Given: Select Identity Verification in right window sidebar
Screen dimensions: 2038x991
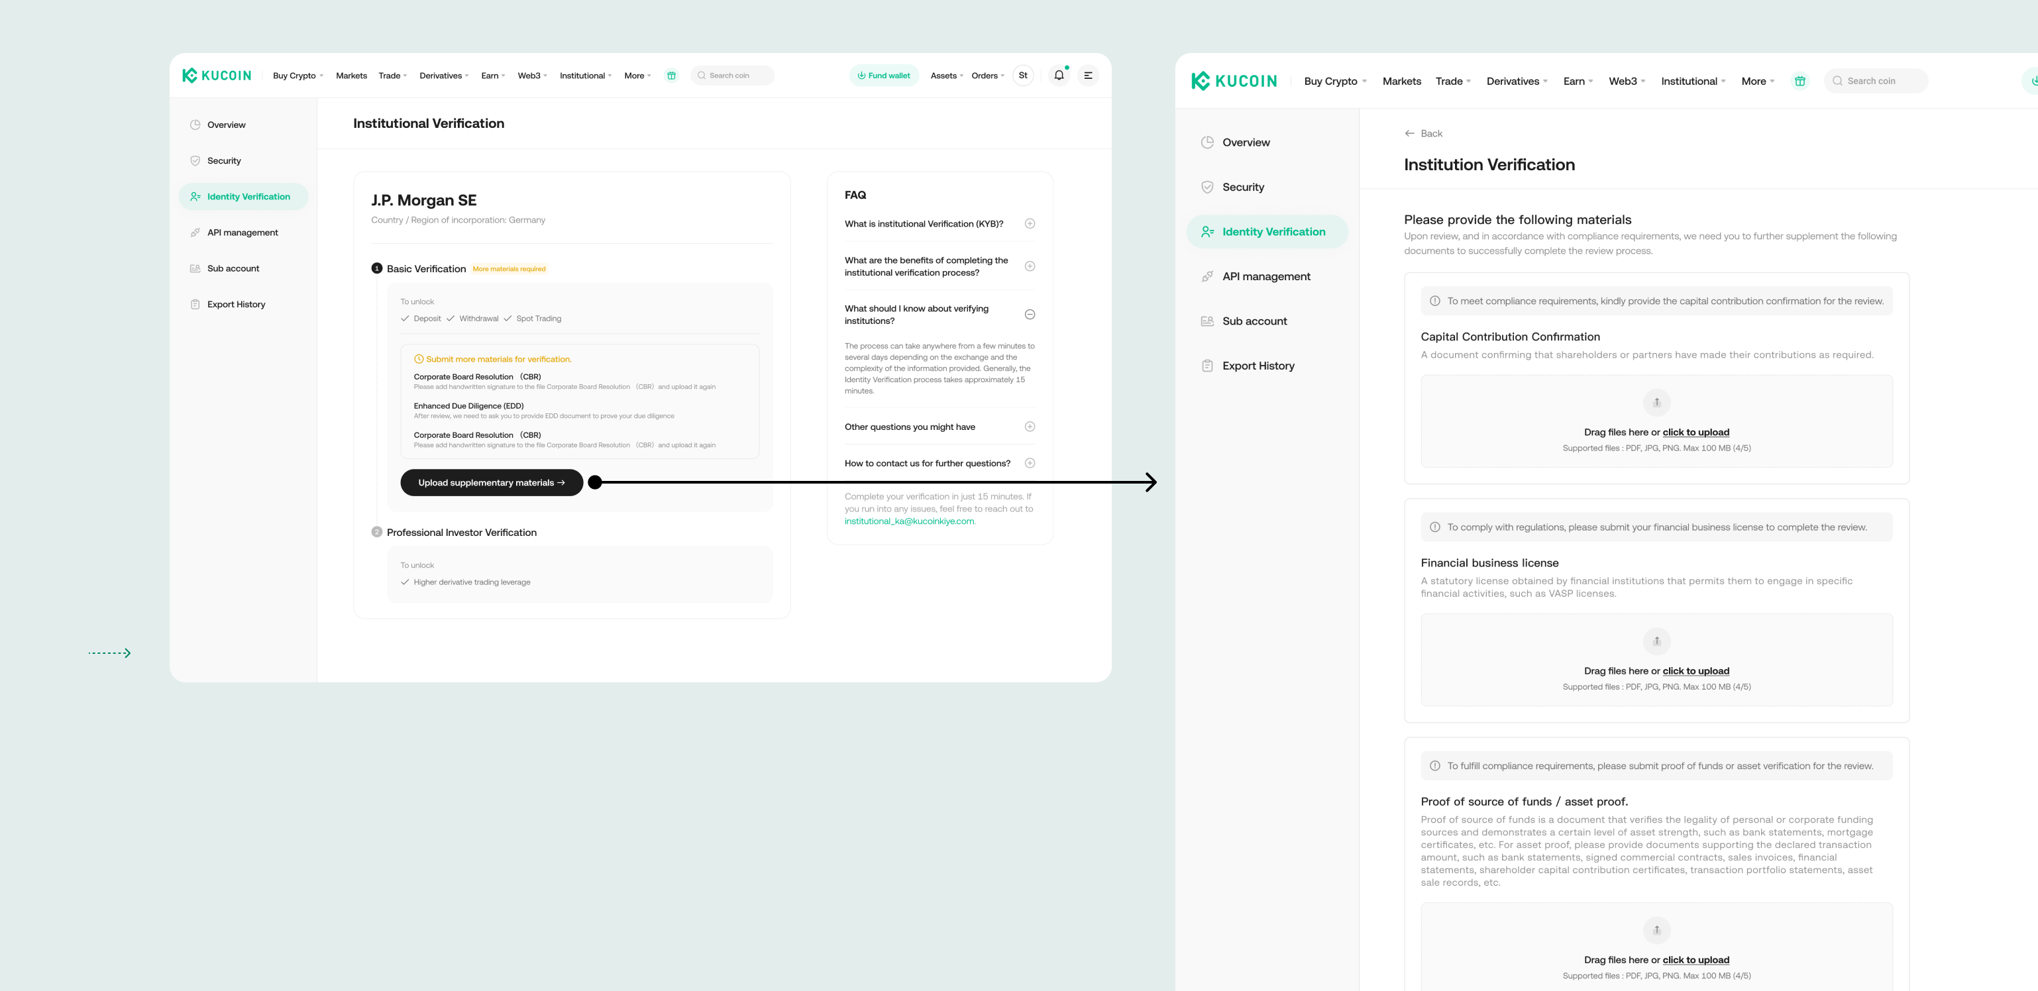Looking at the screenshot, I should (1267, 232).
